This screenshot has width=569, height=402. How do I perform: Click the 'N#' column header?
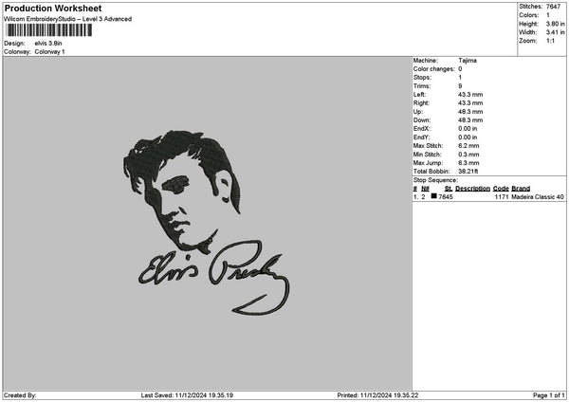click(x=425, y=189)
